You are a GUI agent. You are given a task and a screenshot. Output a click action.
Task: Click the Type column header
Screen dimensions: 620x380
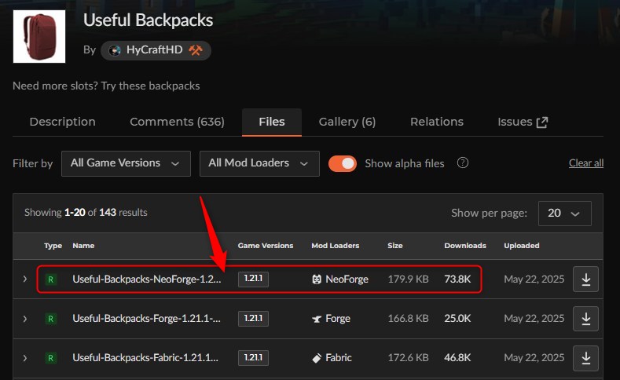click(53, 246)
